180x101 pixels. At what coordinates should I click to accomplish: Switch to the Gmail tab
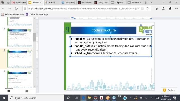(52, 3)
